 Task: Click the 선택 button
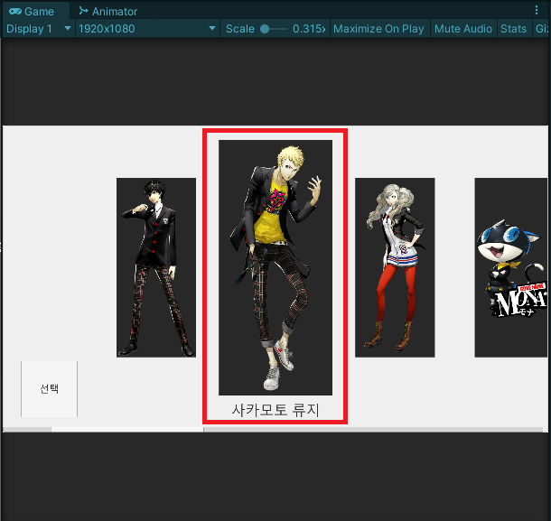point(49,388)
